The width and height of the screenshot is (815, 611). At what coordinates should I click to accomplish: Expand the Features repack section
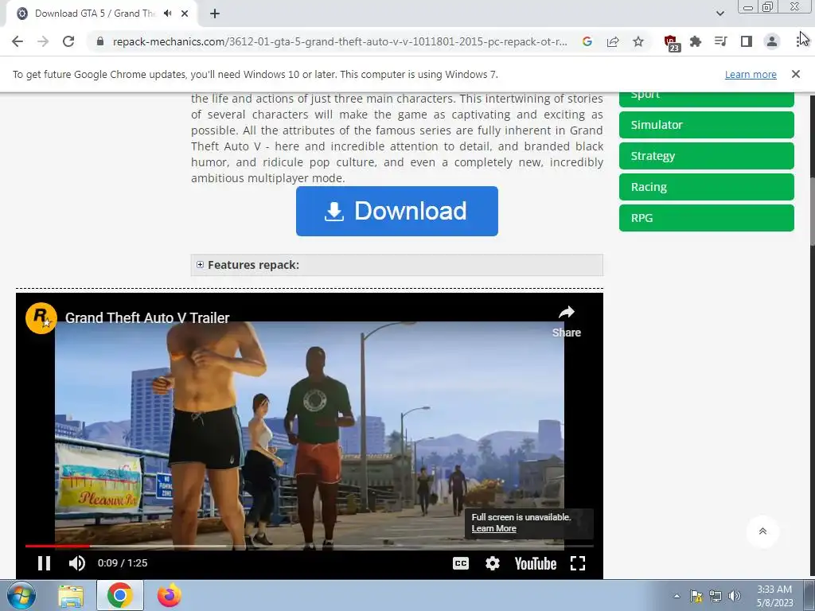(x=396, y=265)
